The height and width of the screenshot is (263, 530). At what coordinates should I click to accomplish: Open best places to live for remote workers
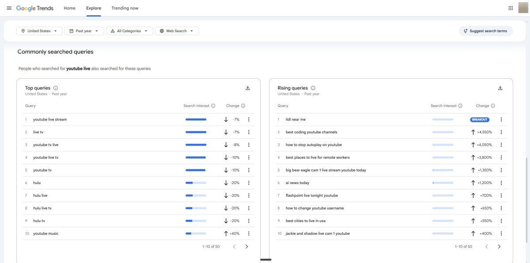318,158
